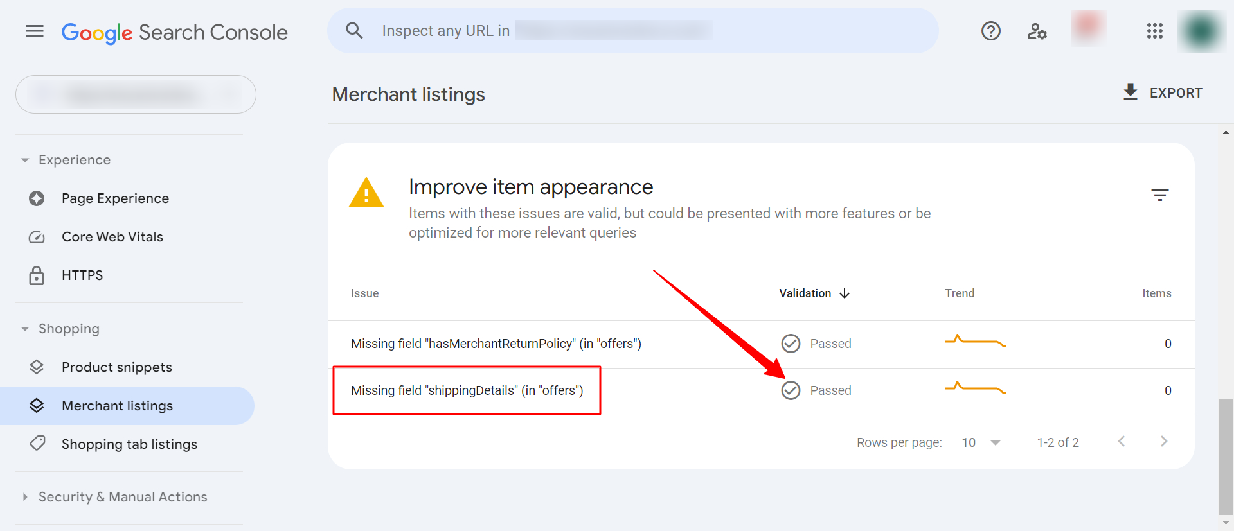The width and height of the screenshot is (1234, 531).
Task: Click the Google Search Console logo
Action: pyautogui.click(x=174, y=32)
